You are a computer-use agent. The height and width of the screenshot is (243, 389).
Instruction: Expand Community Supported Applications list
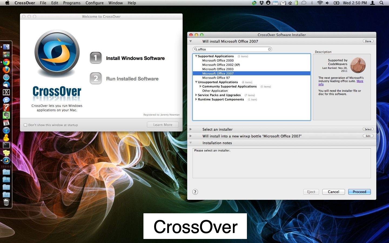click(200, 86)
